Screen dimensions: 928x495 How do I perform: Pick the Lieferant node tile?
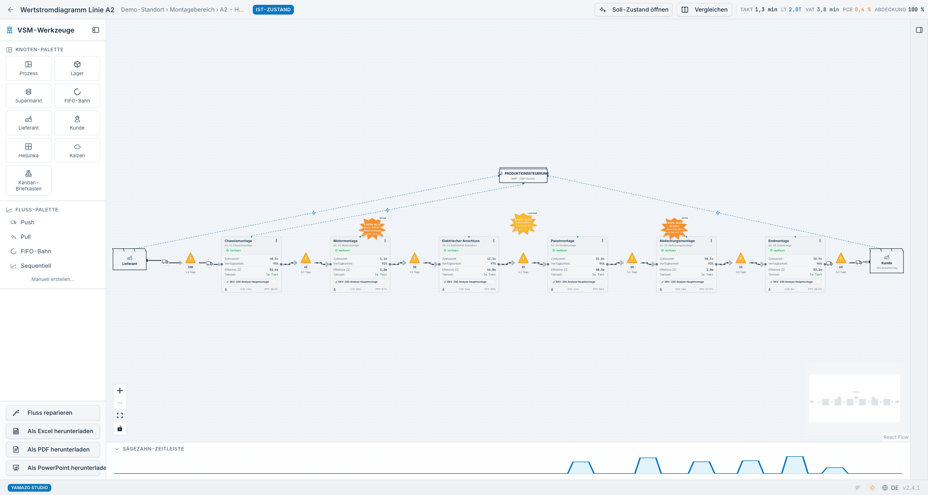tap(28, 123)
